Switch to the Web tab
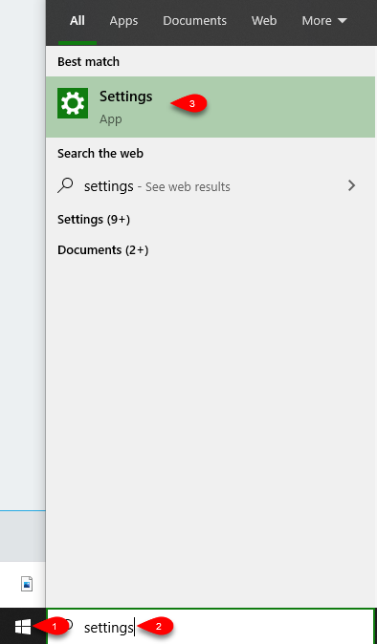The width and height of the screenshot is (377, 644). pos(264,20)
